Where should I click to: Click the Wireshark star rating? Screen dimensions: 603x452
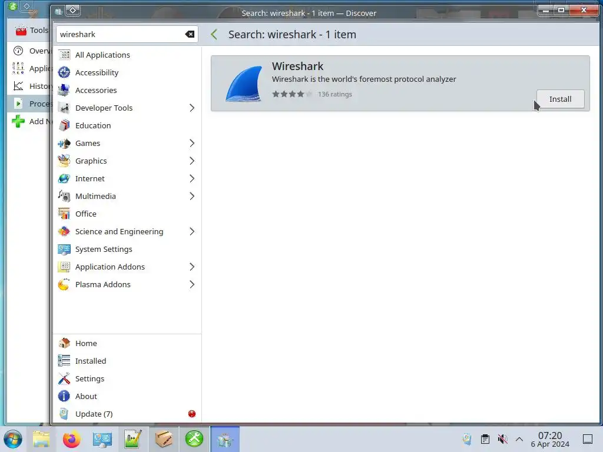click(292, 94)
